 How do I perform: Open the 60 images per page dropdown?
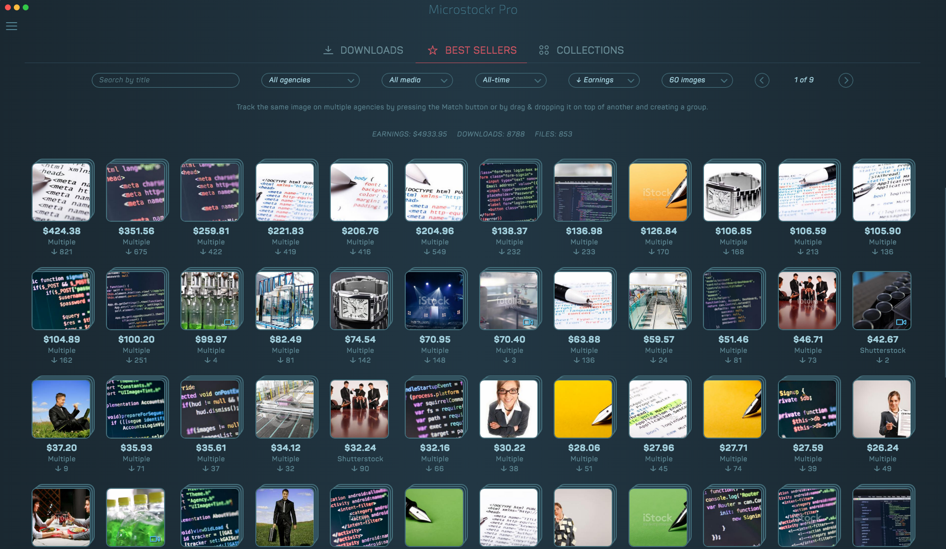click(697, 80)
